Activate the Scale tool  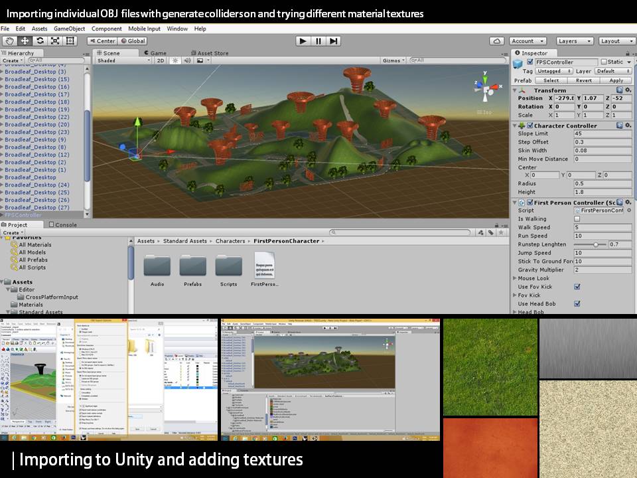[x=55, y=40]
